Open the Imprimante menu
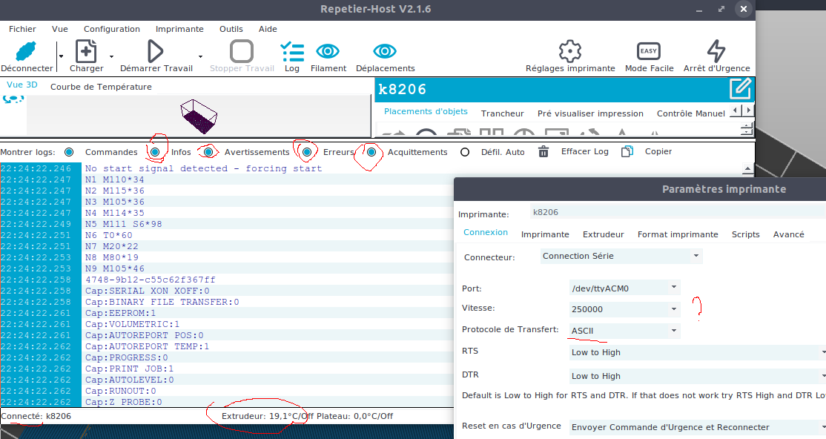The width and height of the screenshot is (826, 439). point(179,29)
